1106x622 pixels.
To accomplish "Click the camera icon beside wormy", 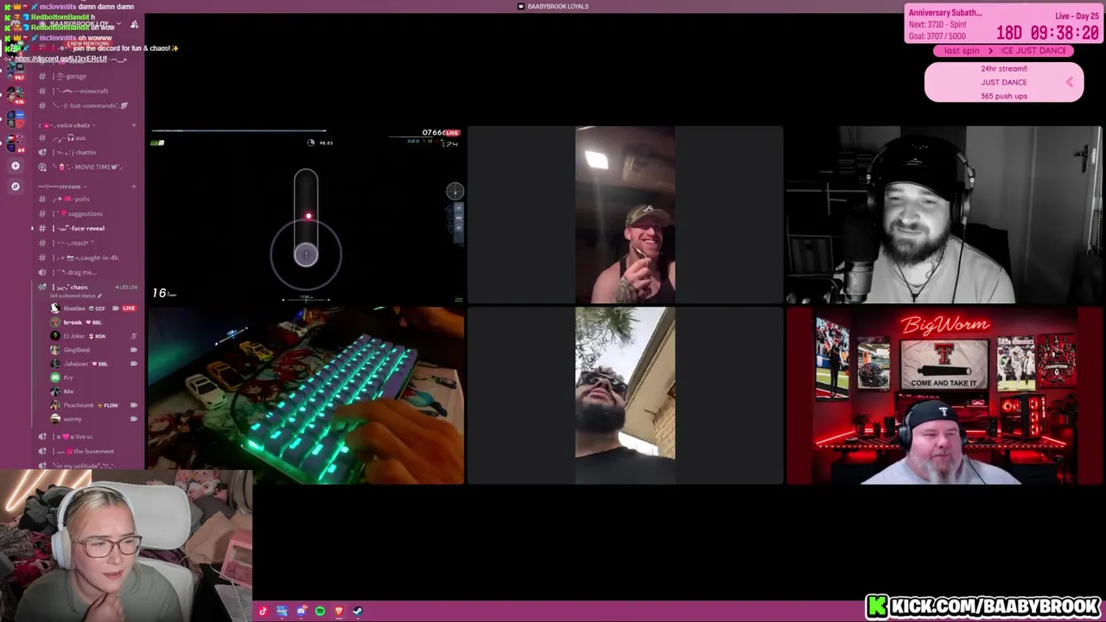I will click(133, 419).
